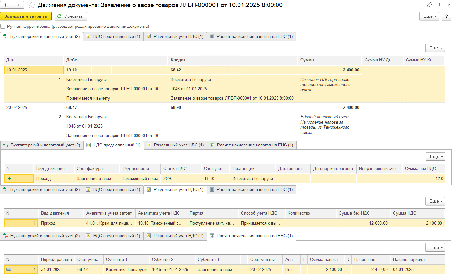The image size is (455, 280).
Task: Go back with the left arrow button
Action: pos(6,5)
